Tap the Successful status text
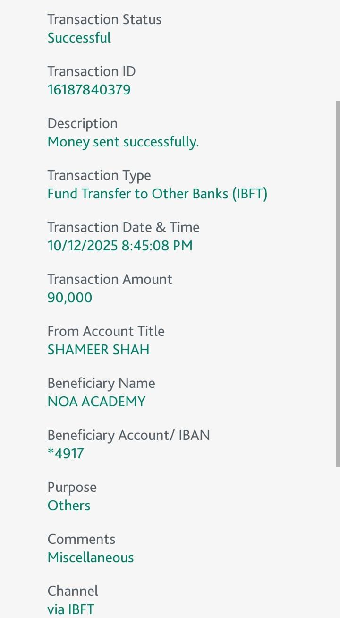The height and width of the screenshot is (618, 340). 79,38
